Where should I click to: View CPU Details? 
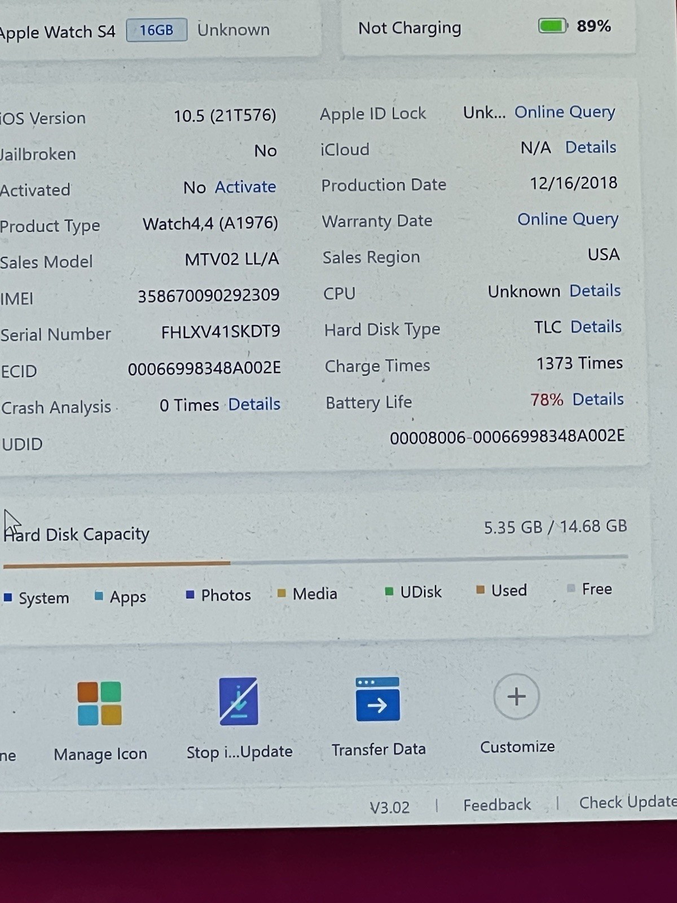(x=595, y=291)
